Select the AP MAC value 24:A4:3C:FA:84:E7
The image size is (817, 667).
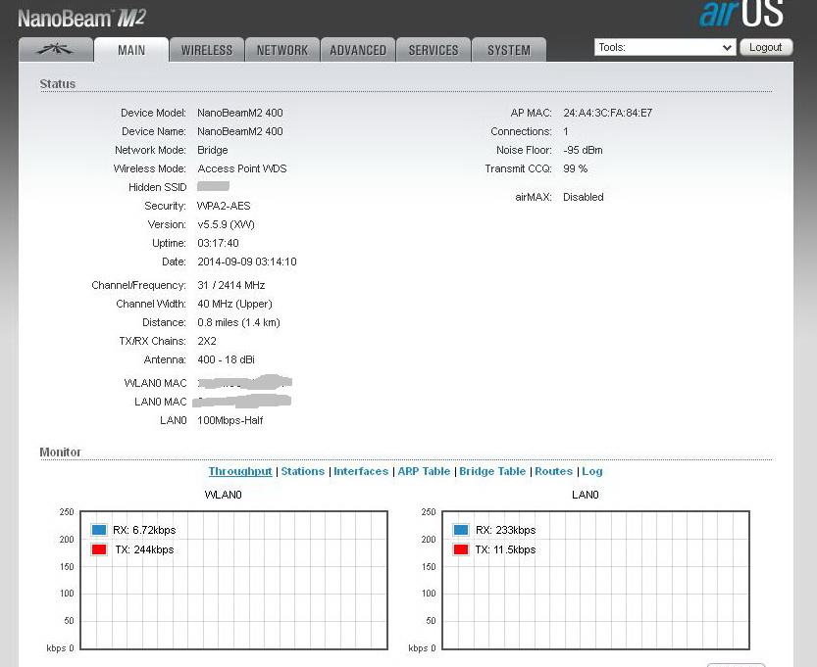point(607,113)
